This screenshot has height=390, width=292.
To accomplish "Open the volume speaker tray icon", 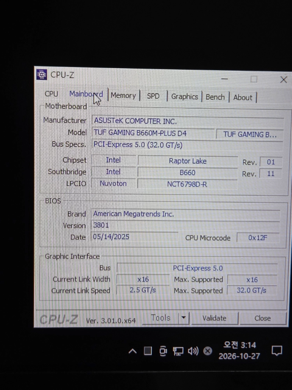I will (x=193, y=351).
